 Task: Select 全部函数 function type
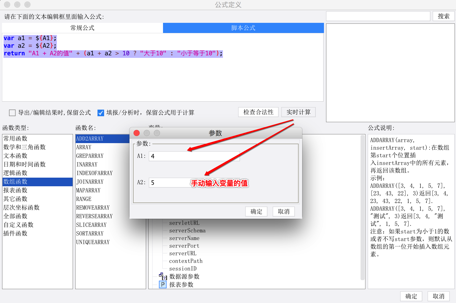pyautogui.click(x=38, y=216)
